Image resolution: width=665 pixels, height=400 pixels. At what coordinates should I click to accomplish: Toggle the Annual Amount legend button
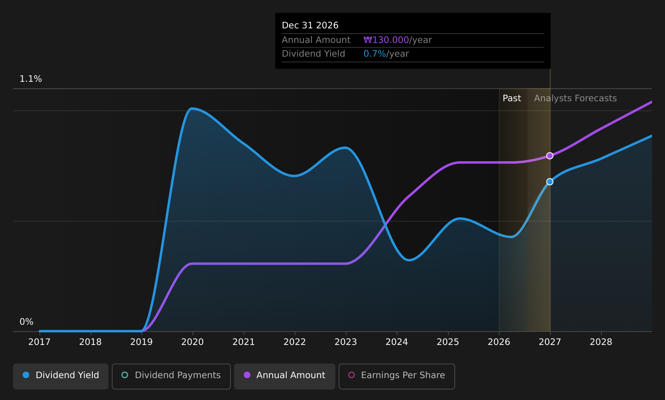(285, 376)
